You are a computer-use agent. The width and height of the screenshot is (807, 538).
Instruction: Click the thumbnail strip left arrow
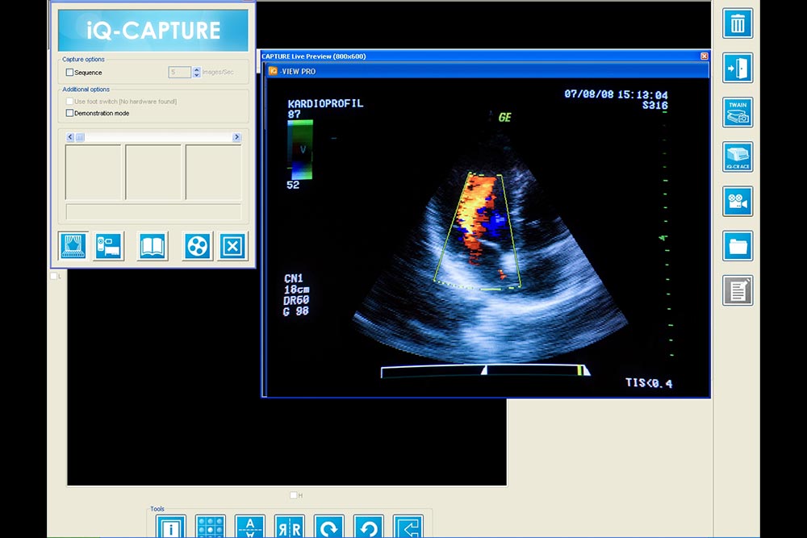click(x=70, y=137)
